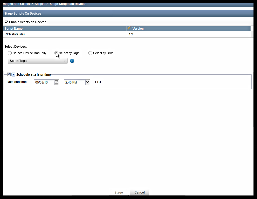Open the time dropdown showing 2:46 PM
257x199 pixels.
point(87,82)
